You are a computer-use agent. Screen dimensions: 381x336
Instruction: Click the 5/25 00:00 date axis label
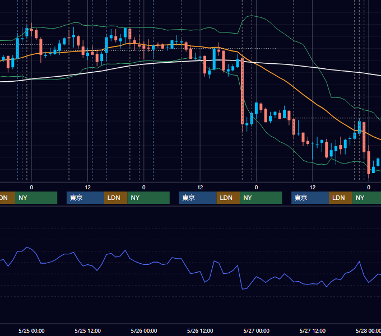[31, 330]
